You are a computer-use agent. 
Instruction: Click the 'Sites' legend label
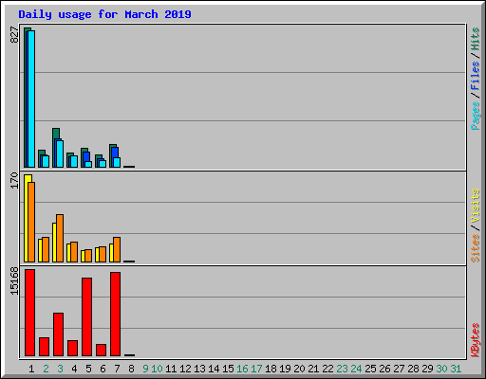[x=476, y=248]
